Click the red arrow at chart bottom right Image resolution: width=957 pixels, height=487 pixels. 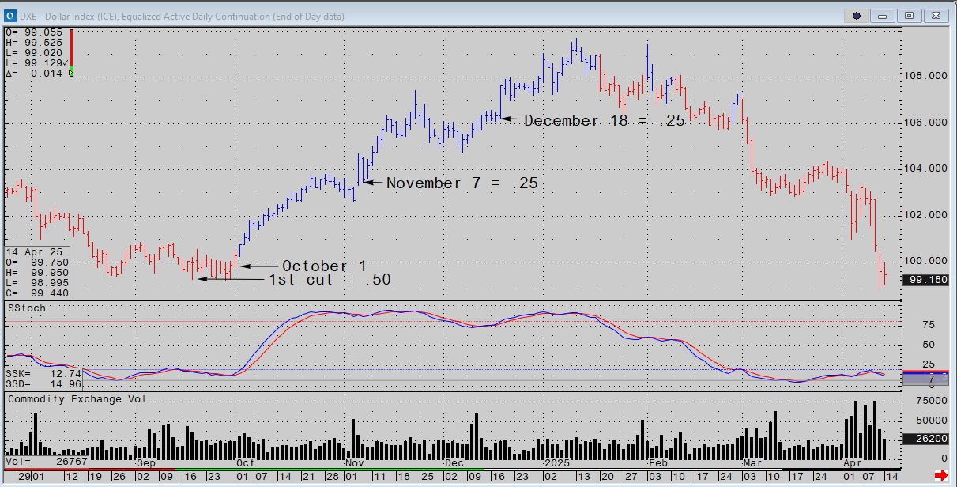(x=940, y=474)
